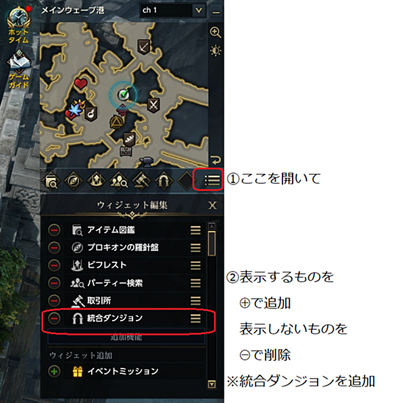Open the ch 1 channel dropdown
This screenshot has width=396, height=403.
(x=172, y=10)
